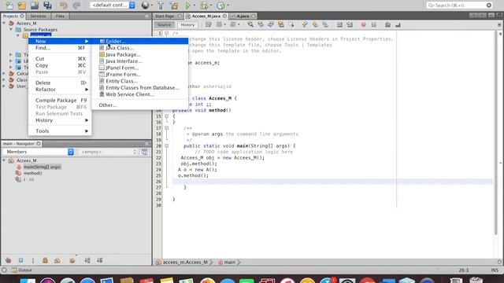Choose Entity Class... in the New submenu
504x283 pixels.
point(140,81)
